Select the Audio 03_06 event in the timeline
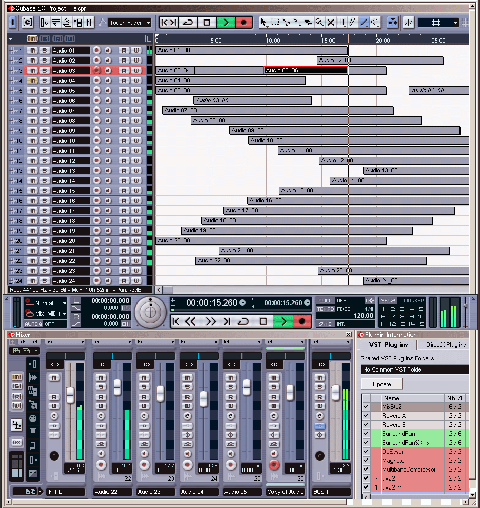The width and height of the screenshot is (480, 508). click(x=306, y=70)
